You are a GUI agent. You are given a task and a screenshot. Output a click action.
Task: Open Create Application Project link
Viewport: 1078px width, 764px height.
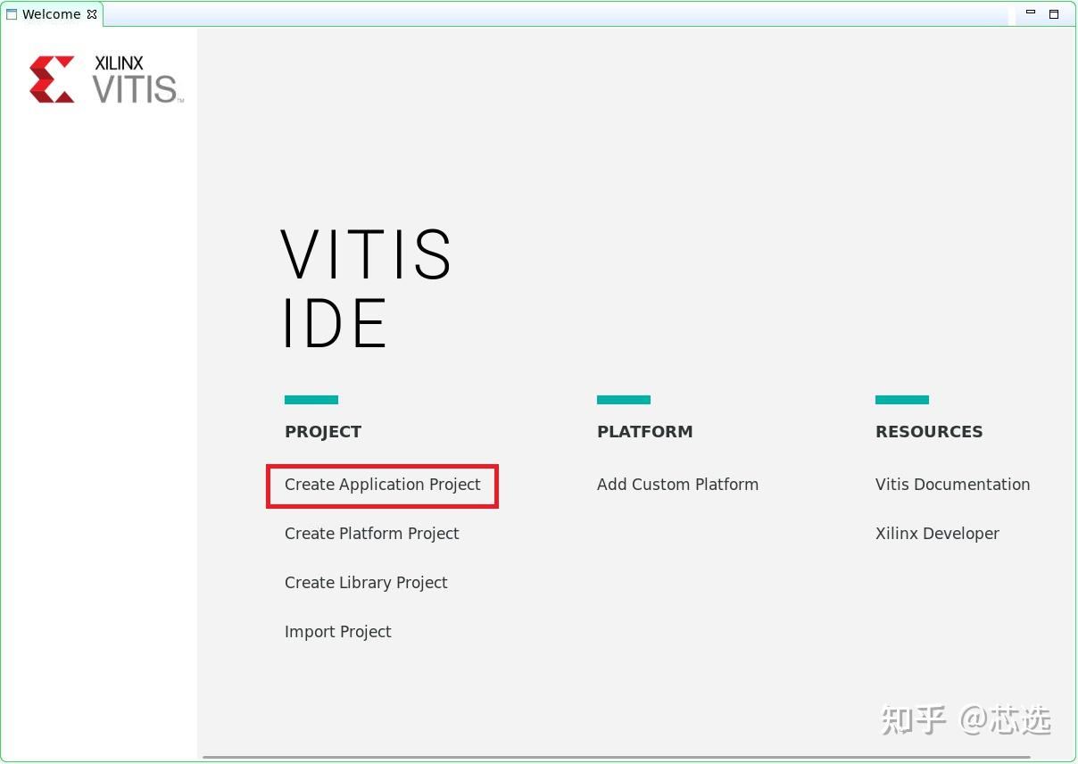(x=382, y=485)
